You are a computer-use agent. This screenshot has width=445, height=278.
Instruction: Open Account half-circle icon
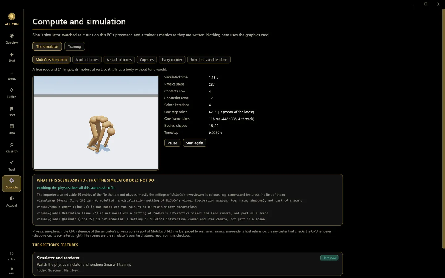pos(12,198)
